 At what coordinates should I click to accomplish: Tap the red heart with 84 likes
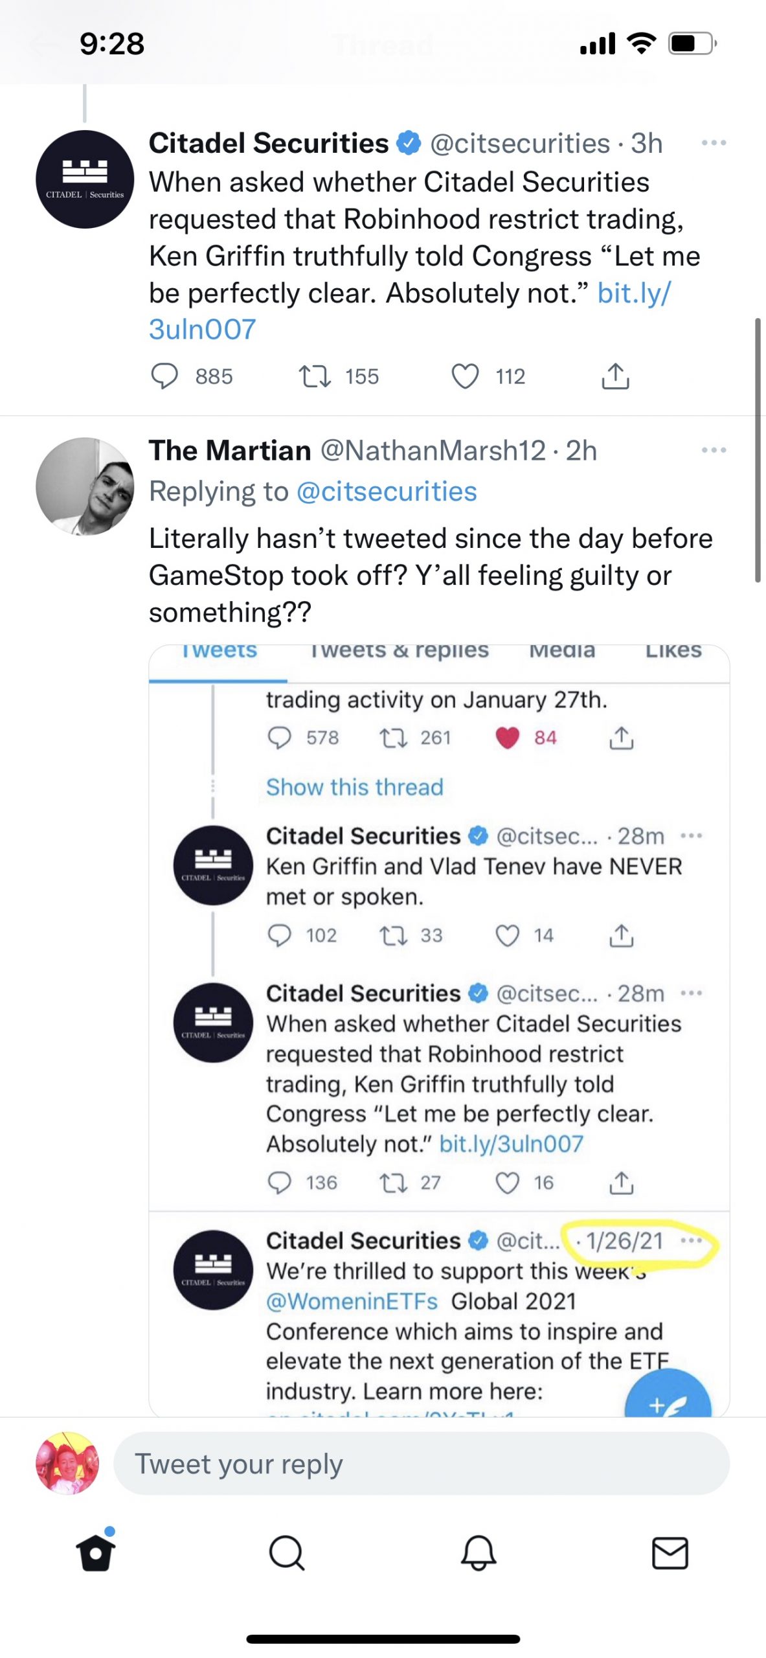coord(508,738)
